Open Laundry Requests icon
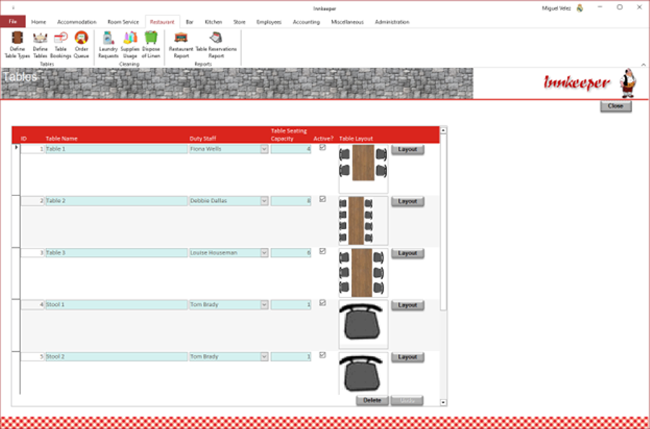The width and height of the screenshot is (650, 429). [x=108, y=45]
